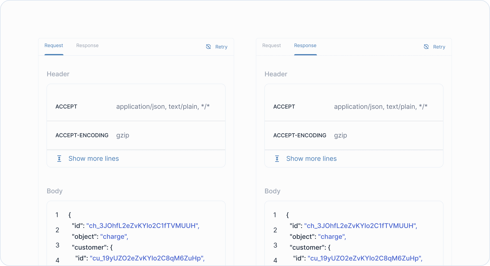Screen dimensions: 490x266
Task: Expand left header with Show more lines
Action: pos(93,158)
